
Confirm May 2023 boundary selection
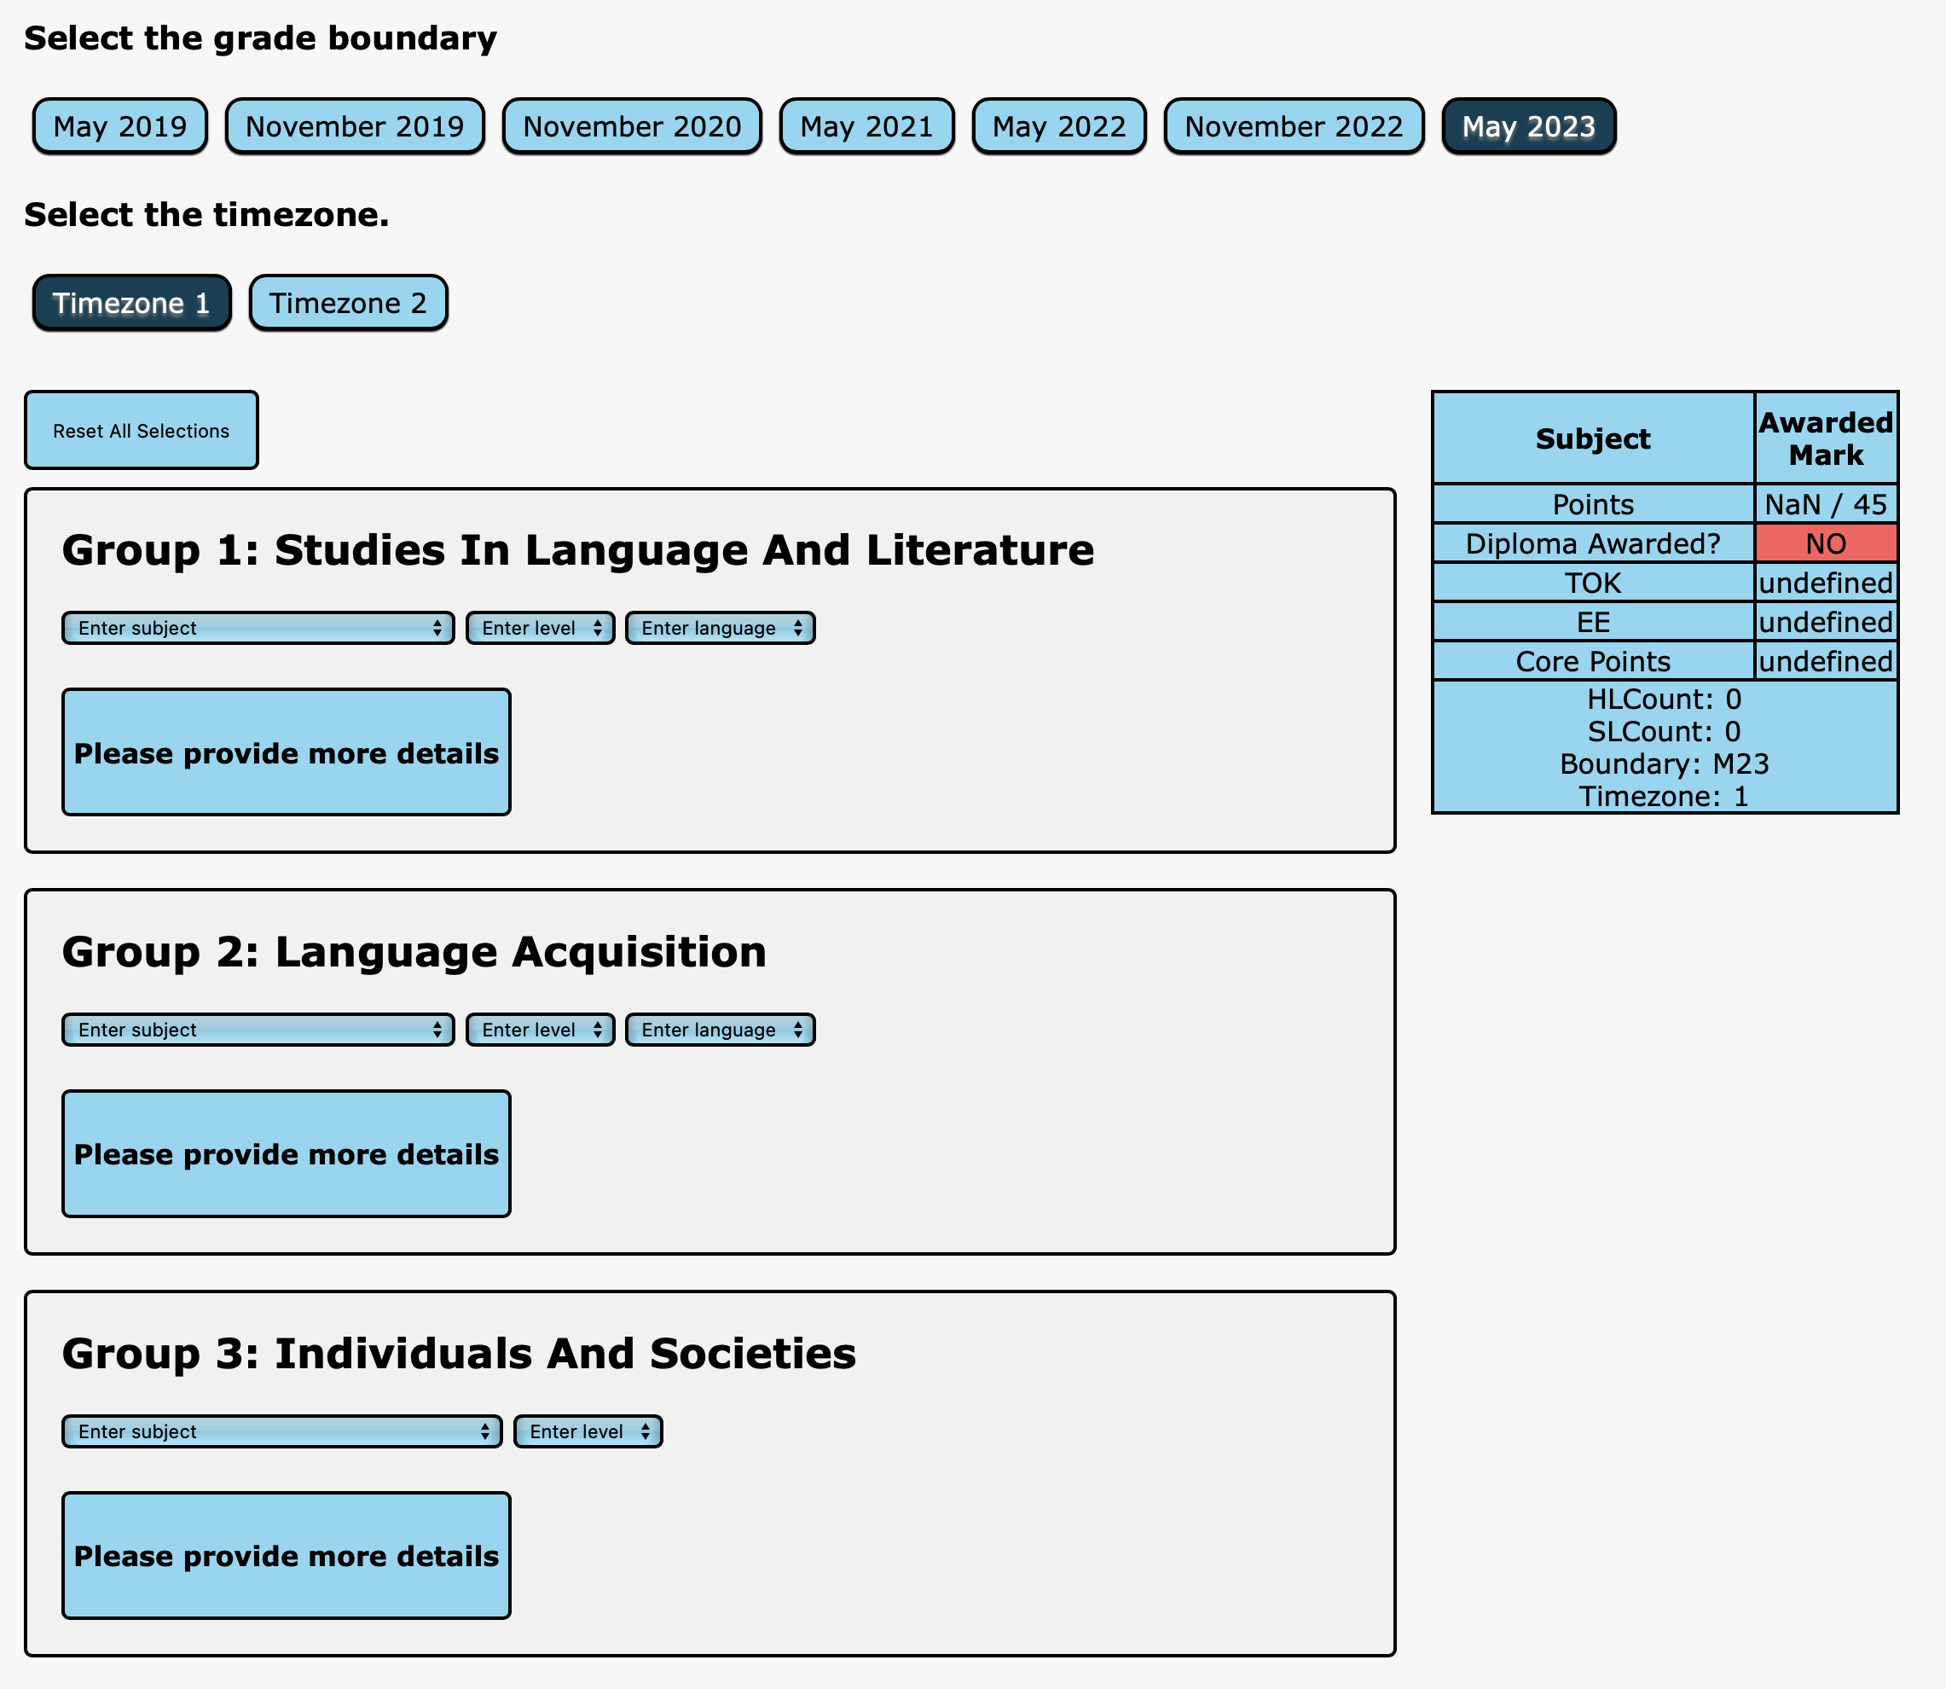click(1526, 124)
